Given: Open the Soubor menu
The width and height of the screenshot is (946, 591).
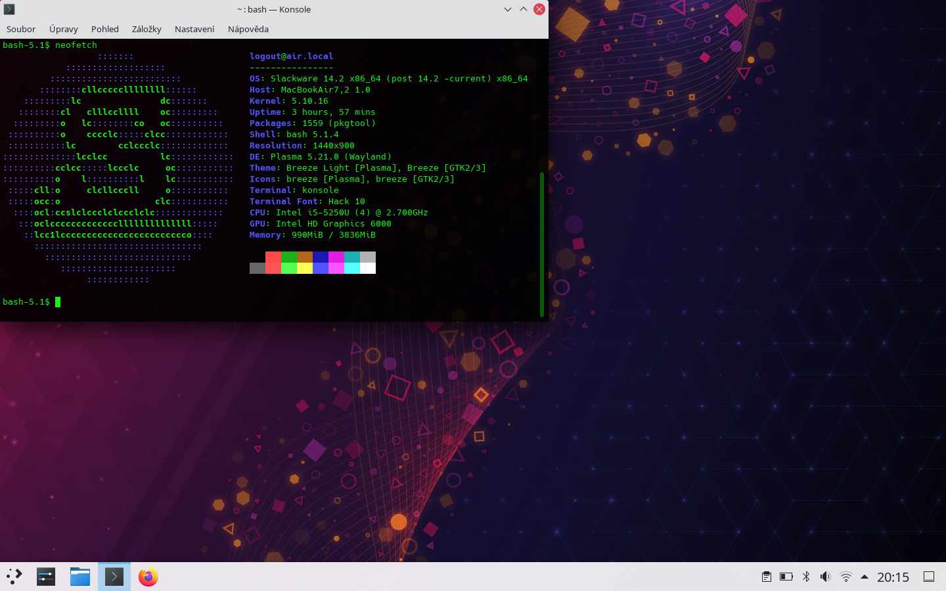Looking at the screenshot, I should (x=21, y=29).
